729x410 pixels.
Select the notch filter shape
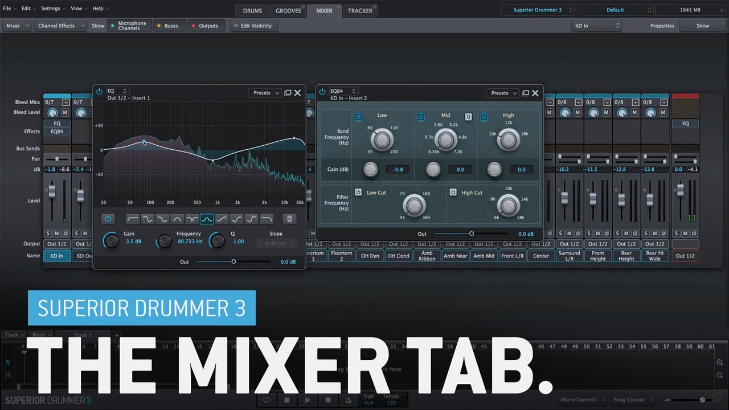point(192,219)
